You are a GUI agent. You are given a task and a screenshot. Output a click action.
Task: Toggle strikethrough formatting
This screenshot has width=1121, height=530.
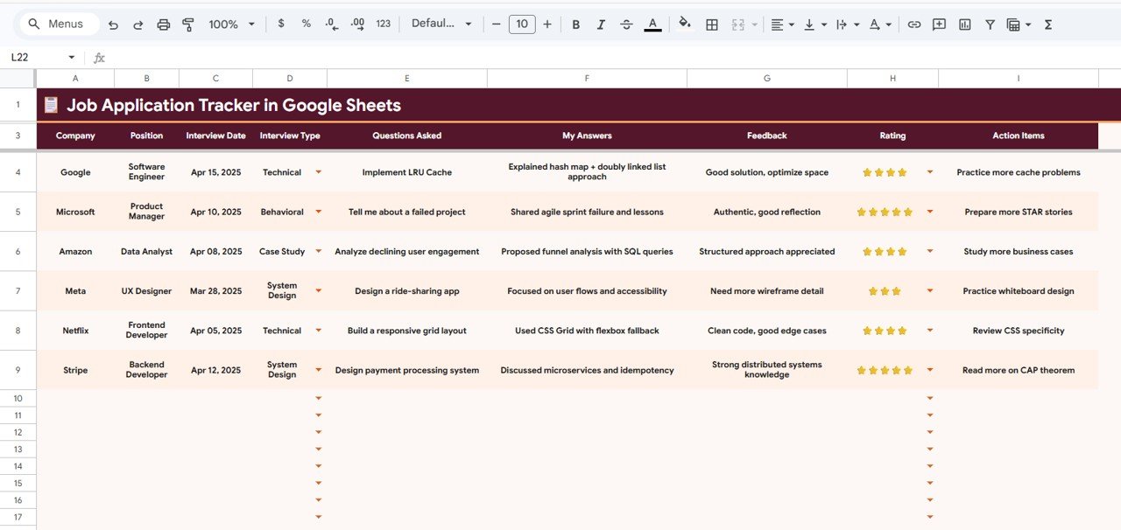(626, 24)
